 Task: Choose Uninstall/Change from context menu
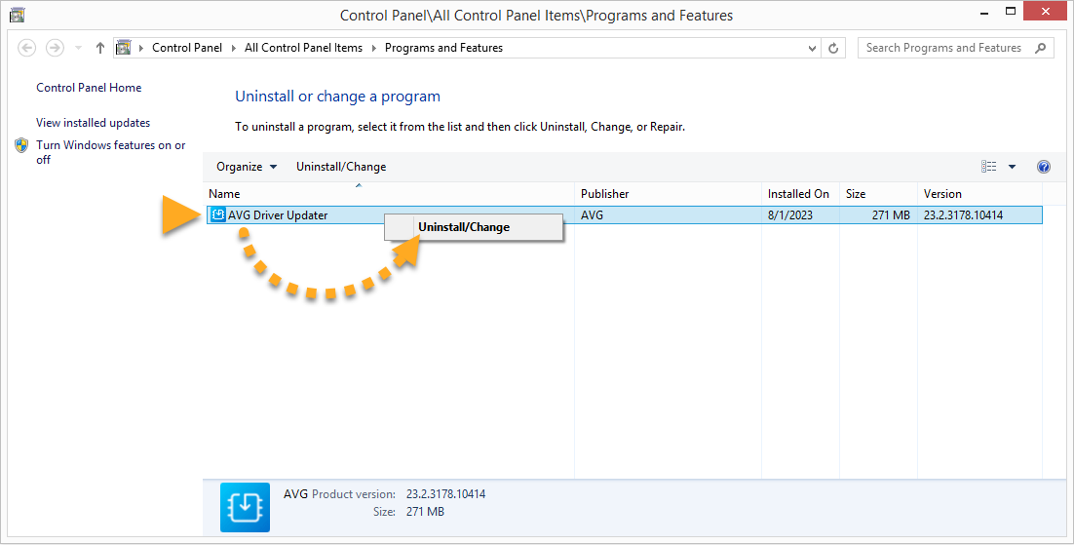pos(464,227)
